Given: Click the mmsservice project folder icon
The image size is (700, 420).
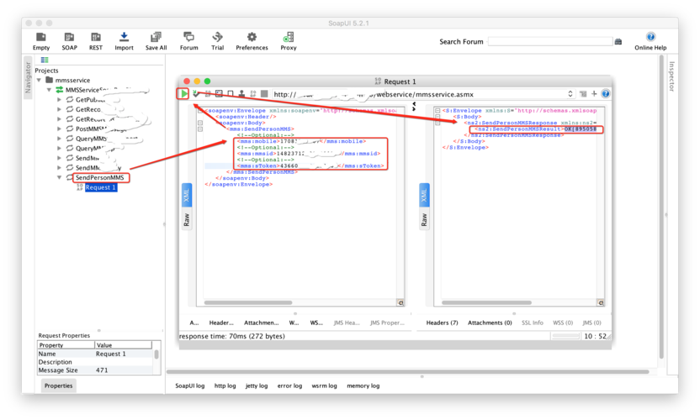Looking at the screenshot, I should [x=49, y=80].
